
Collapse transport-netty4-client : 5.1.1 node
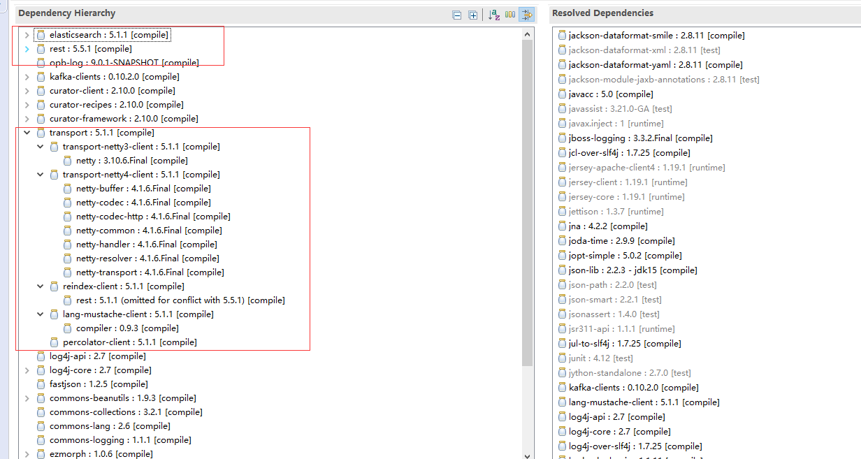coord(41,175)
